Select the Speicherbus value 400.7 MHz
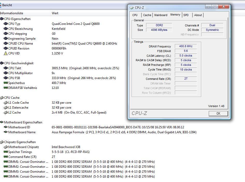Image resolution: width=245 pixels, height=182 pixels. click(x=59, y=83)
